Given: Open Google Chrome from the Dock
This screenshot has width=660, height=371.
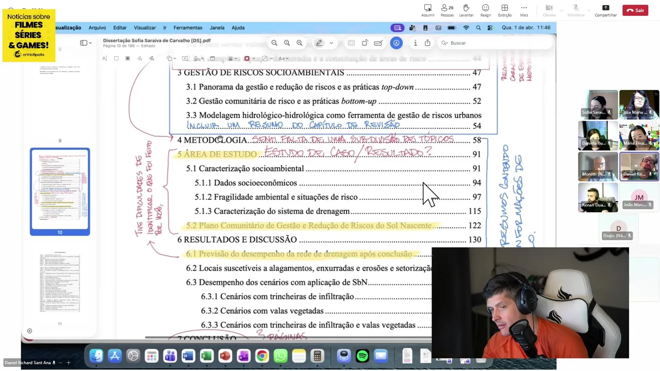Looking at the screenshot, I should click(262, 356).
